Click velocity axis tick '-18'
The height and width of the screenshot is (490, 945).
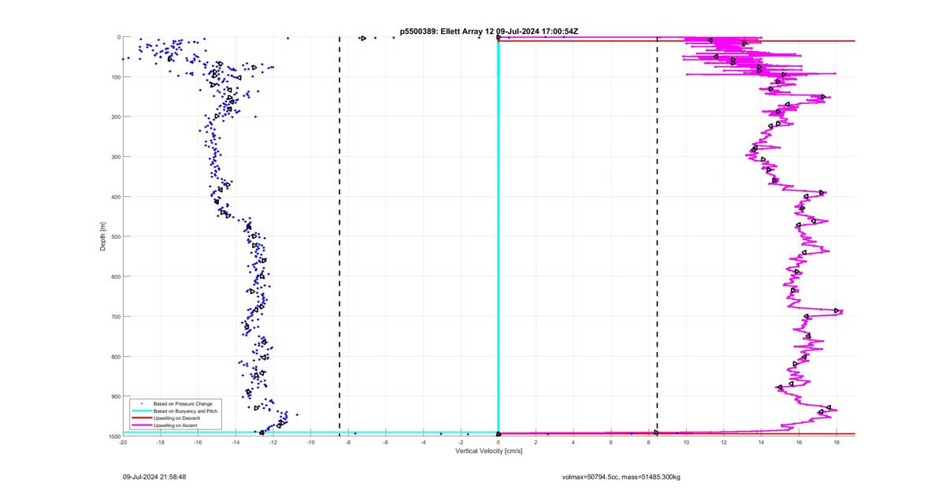[x=160, y=442]
